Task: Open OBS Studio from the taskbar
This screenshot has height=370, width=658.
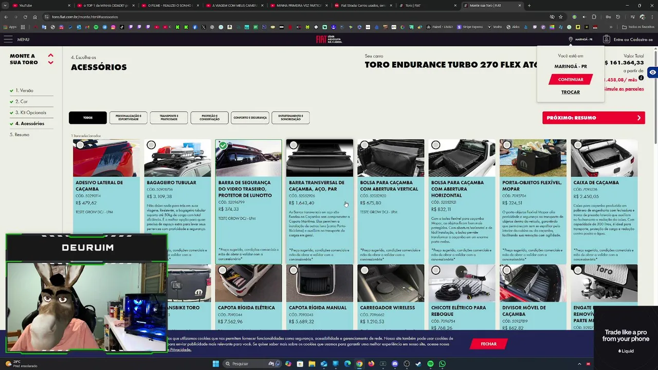Action: coord(407,364)
